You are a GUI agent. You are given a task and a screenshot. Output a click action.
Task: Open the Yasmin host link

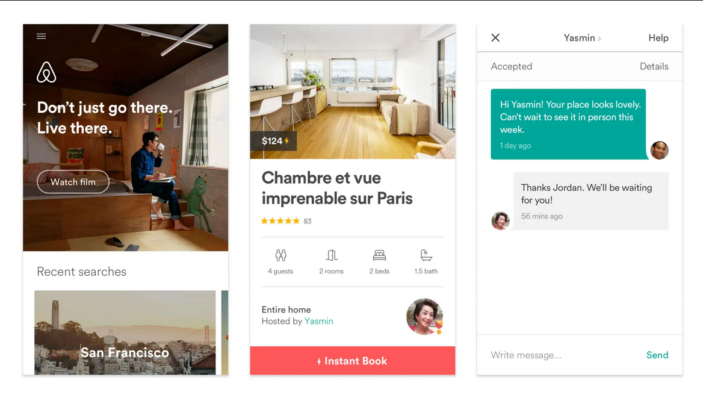click(319, 322)
